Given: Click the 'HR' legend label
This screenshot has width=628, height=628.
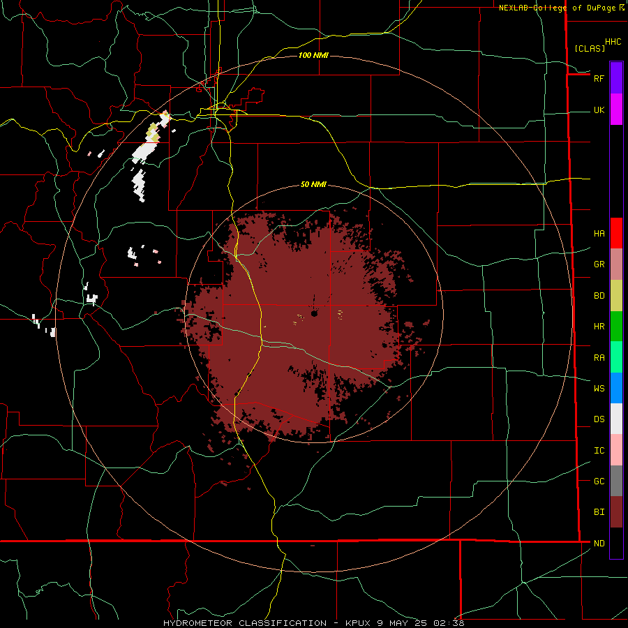Looking at the screenshot, I should pyautogui.click(x=599, y=327).
